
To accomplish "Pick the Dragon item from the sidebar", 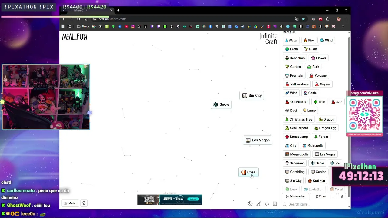I will coord(326,119).
